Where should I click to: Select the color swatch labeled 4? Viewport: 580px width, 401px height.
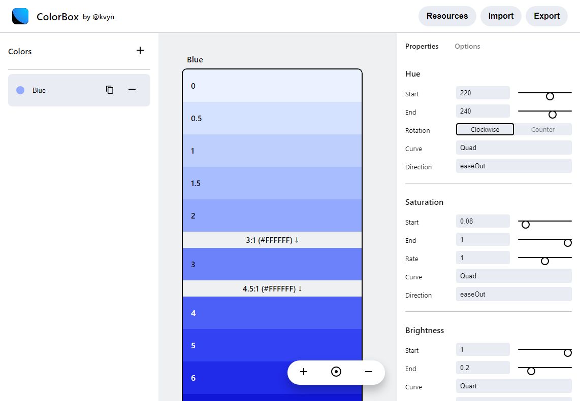coord(272,313)
